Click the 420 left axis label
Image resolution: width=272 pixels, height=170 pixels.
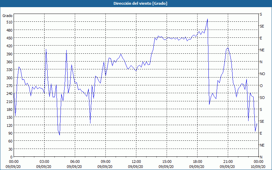10,46
